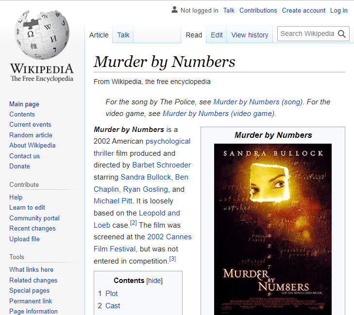Jump to the Cast section
Image resolution: width=354 pixels, height=315 pixels.
click(113, 306)
